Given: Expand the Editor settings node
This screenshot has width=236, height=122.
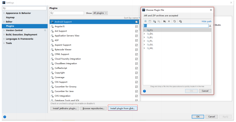Looking at the screenshot, I should click(4, 22).
